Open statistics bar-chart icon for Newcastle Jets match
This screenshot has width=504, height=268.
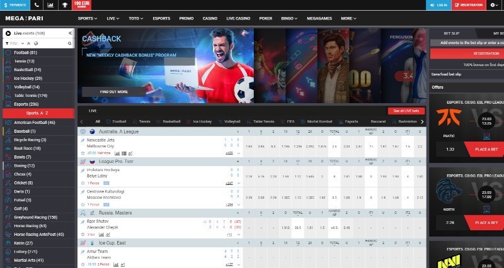[x=117, y=154]
